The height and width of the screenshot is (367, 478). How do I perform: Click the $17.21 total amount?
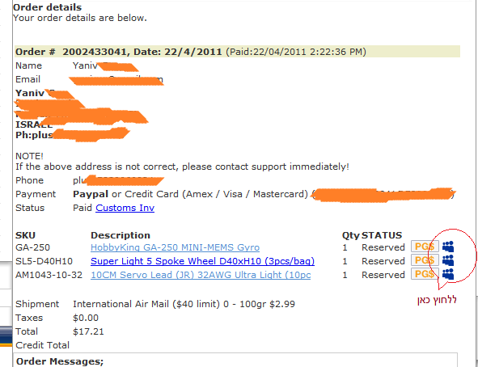coord(88,331)
